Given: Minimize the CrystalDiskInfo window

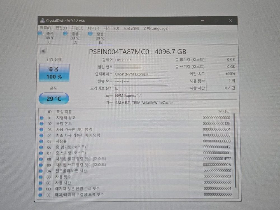Looking at the screenshot, I should [x=202, y=20].
